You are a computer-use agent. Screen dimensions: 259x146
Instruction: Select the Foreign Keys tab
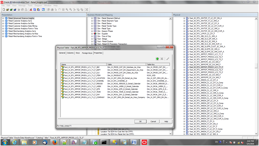tap(87, 53)
